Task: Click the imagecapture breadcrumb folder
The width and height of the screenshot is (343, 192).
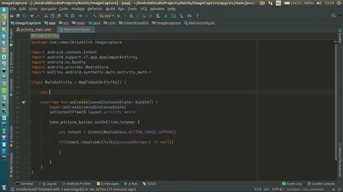Action: coord(167,23)
